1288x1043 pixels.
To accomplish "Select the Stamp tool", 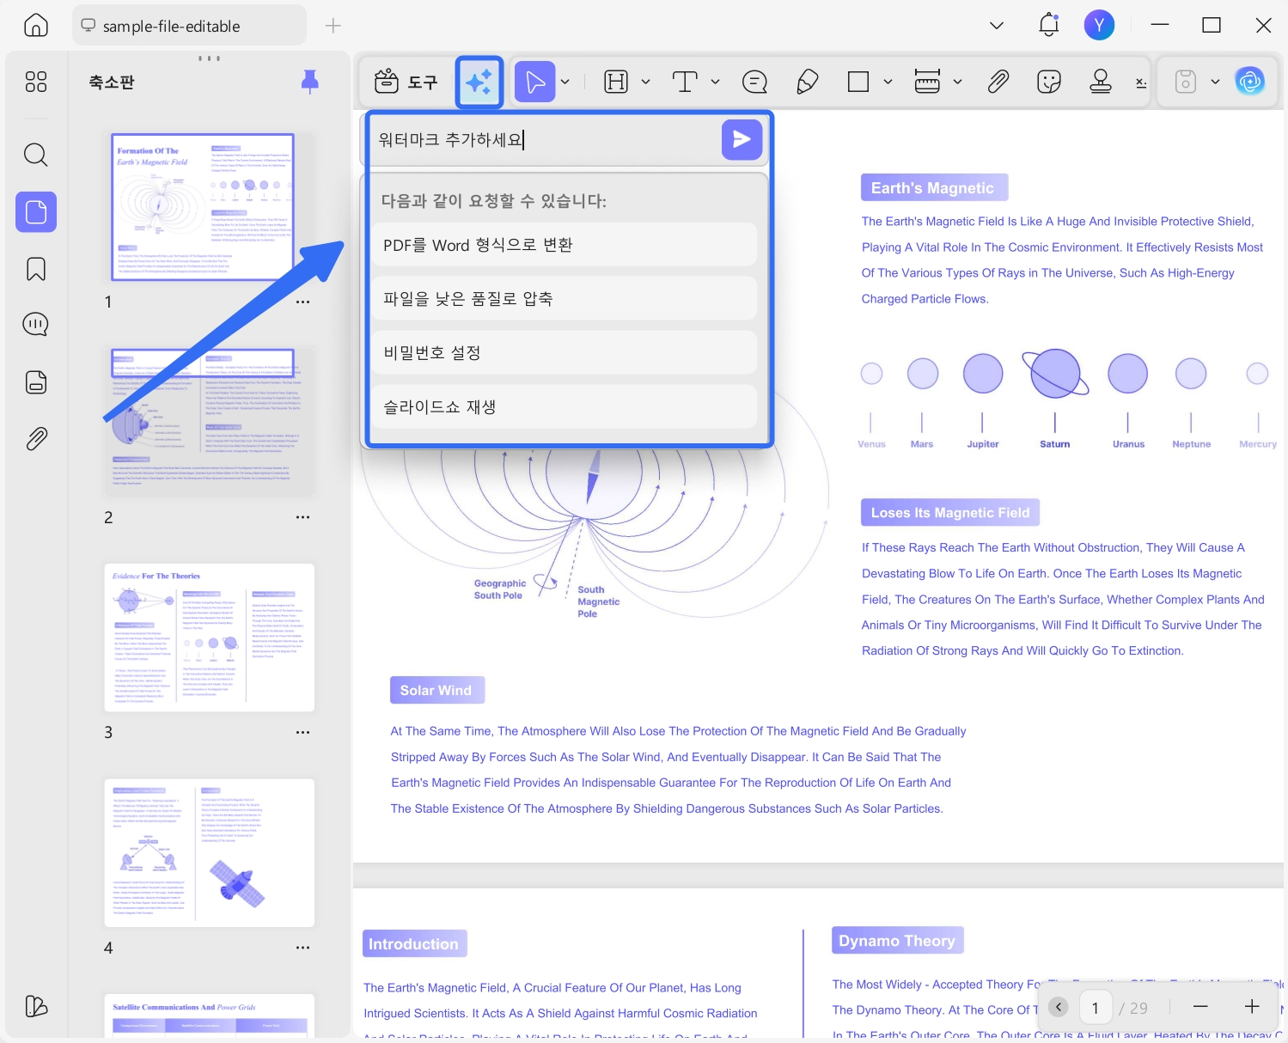I will (1101, 82).
